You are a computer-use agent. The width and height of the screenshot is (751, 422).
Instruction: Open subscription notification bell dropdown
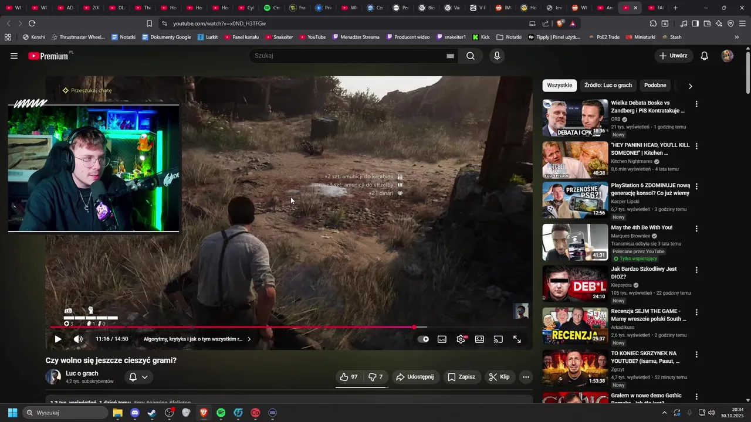point(138,377)
